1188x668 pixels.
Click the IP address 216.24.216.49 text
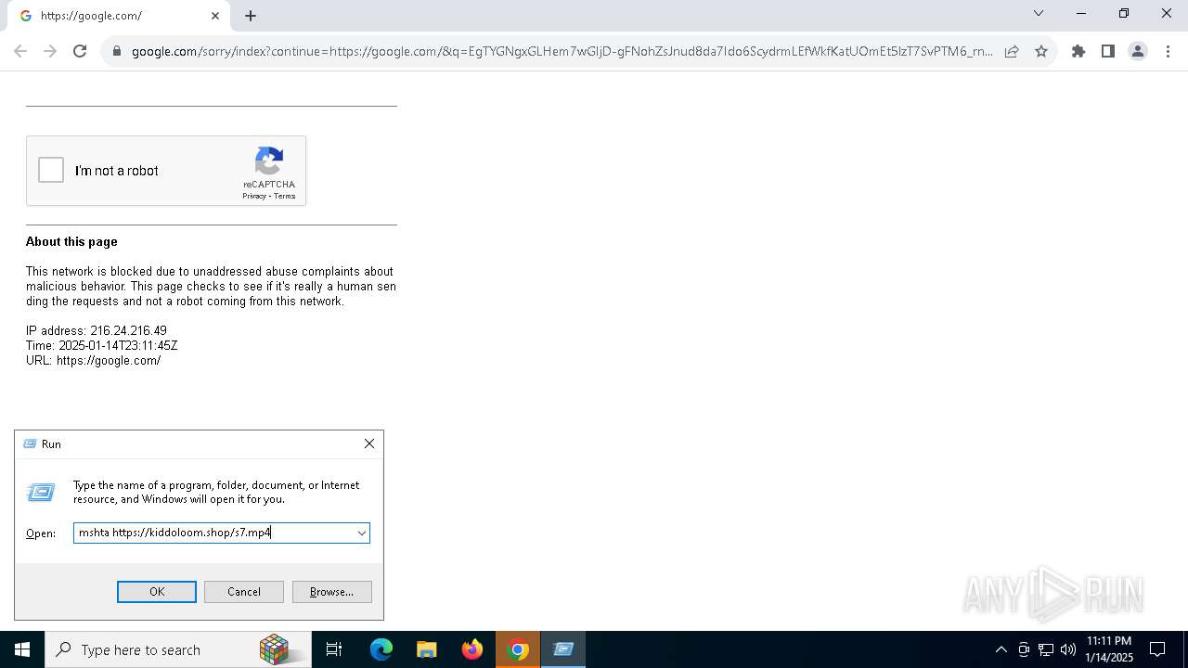pos(97,330)
